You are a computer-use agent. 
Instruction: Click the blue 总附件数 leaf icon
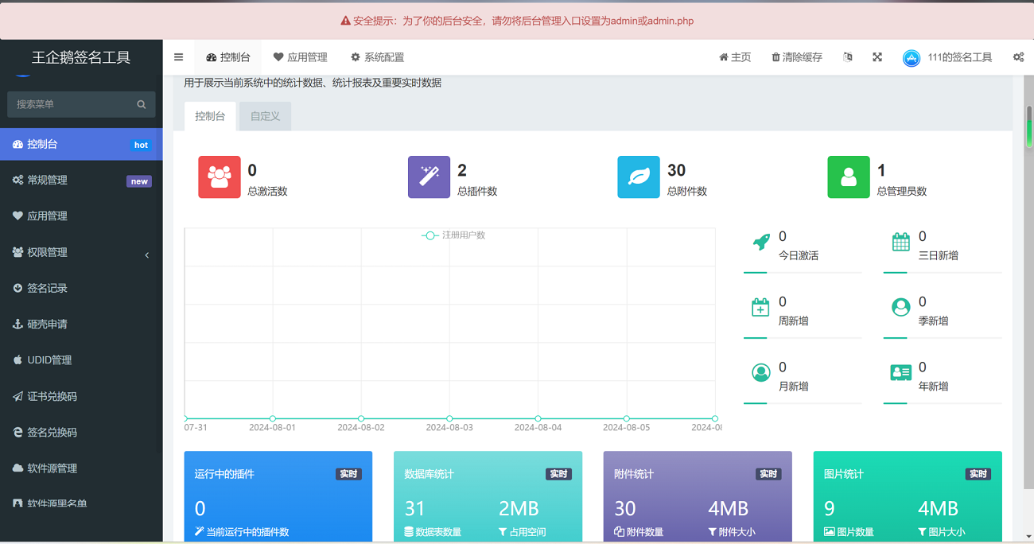point(638,177)
